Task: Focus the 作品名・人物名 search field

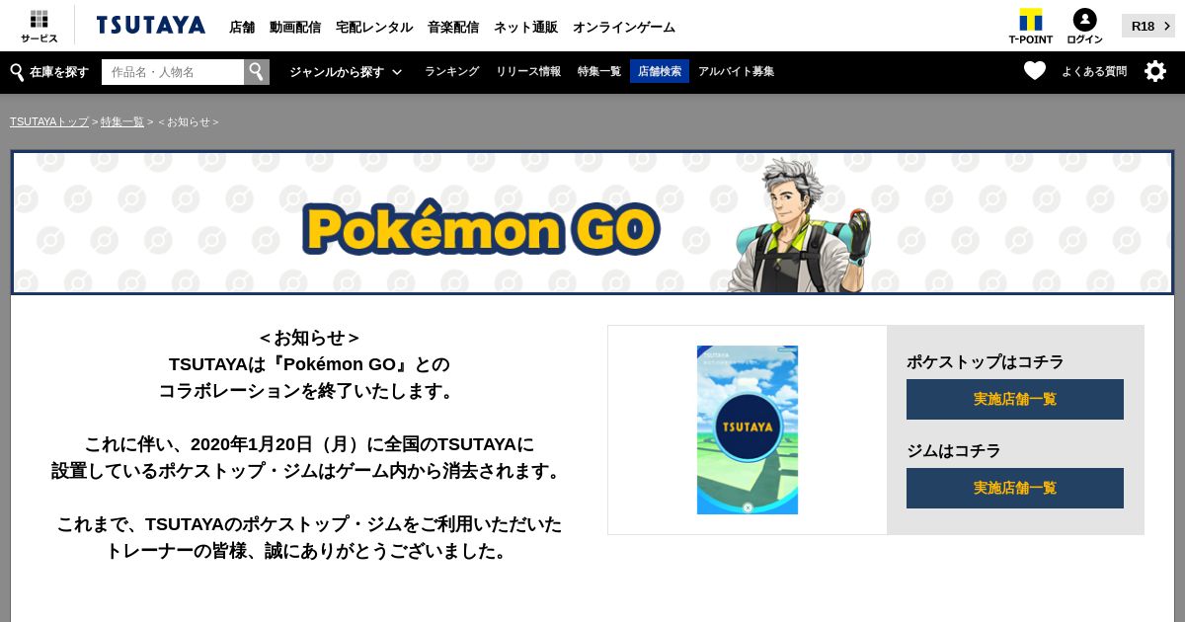Action: click(173, 72)
